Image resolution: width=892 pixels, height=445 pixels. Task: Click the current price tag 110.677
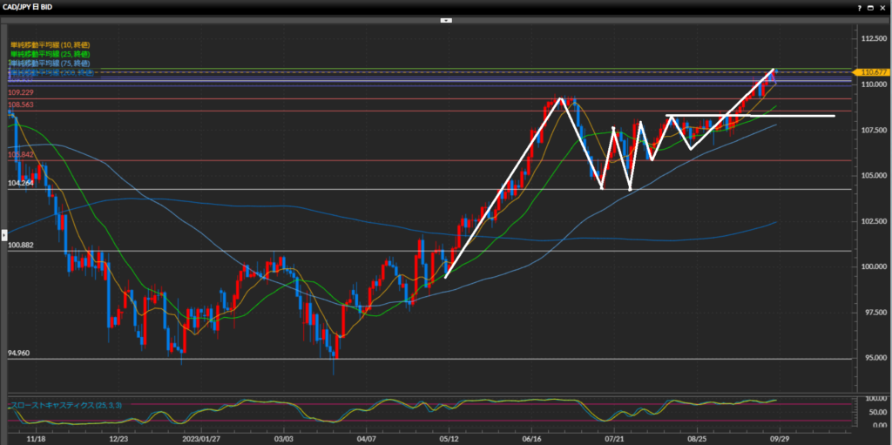871,72
